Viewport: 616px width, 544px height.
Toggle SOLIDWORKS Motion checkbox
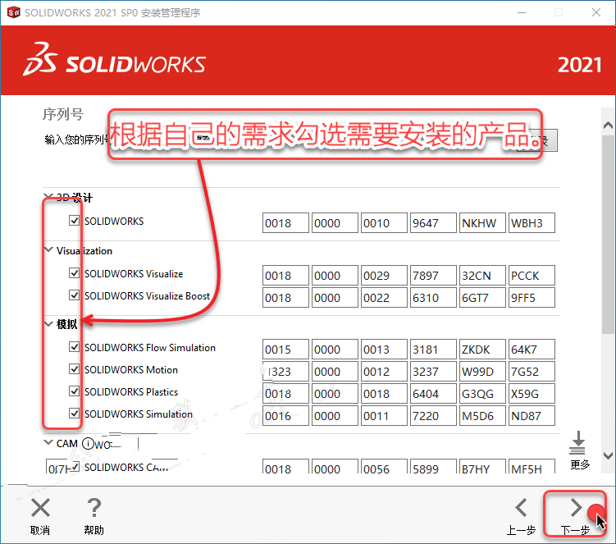pos(75,368)
